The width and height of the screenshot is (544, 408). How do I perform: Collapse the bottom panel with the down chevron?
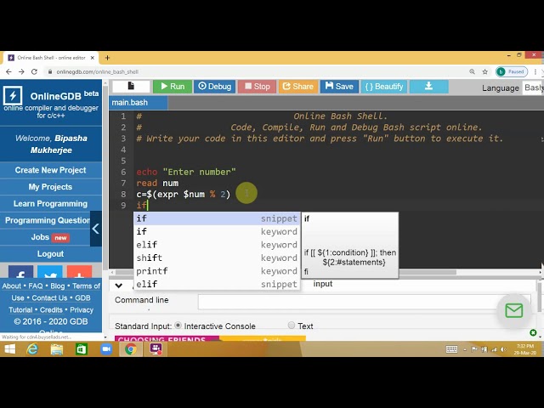click(x=119, y=286)
